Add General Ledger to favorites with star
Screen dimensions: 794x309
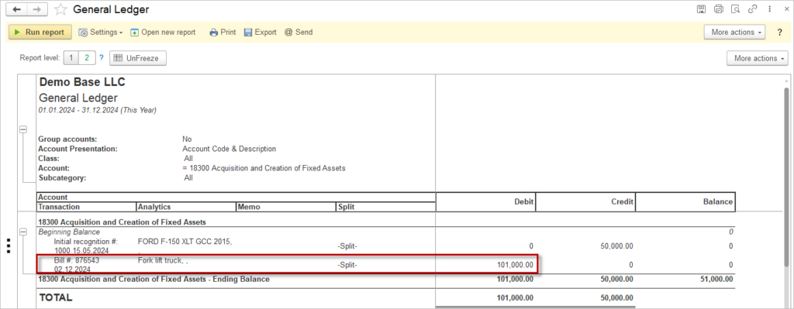tap(60, 9)
